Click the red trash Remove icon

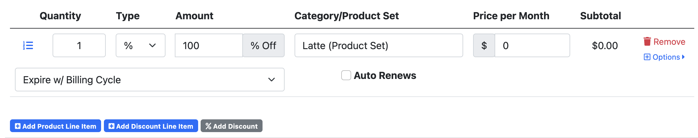pyautogui.click(x=647, y=41)
